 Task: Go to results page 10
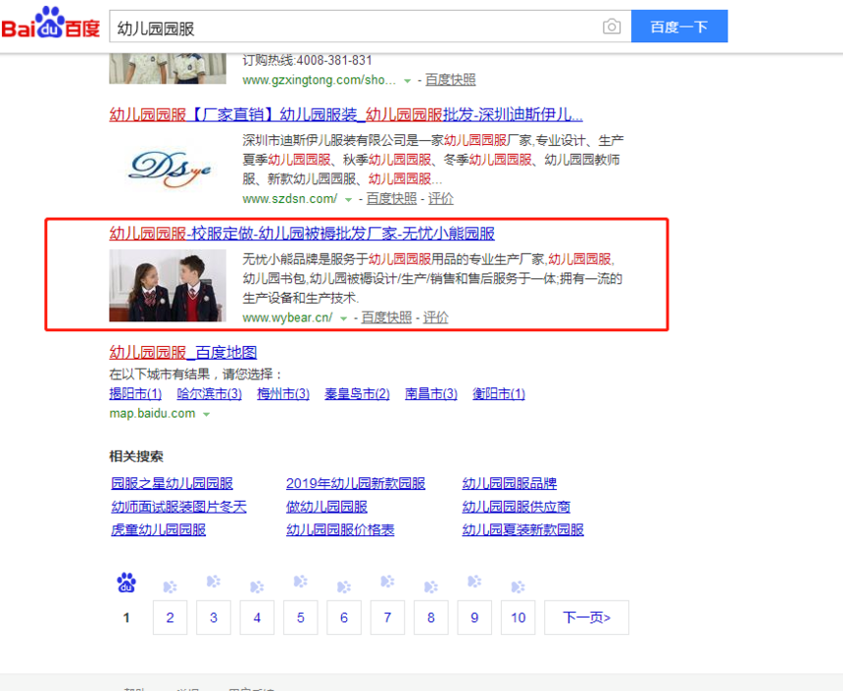[519, 617]
